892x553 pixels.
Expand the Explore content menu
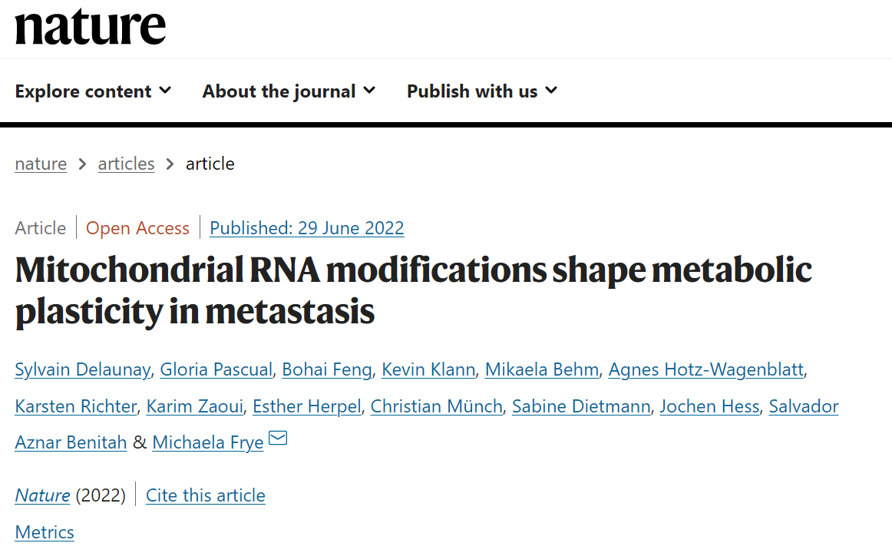pos(94,91)
